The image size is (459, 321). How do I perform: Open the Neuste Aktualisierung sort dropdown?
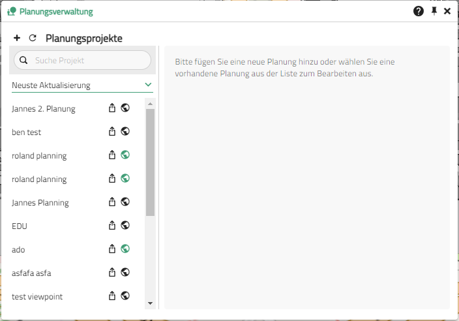(82, 85)
